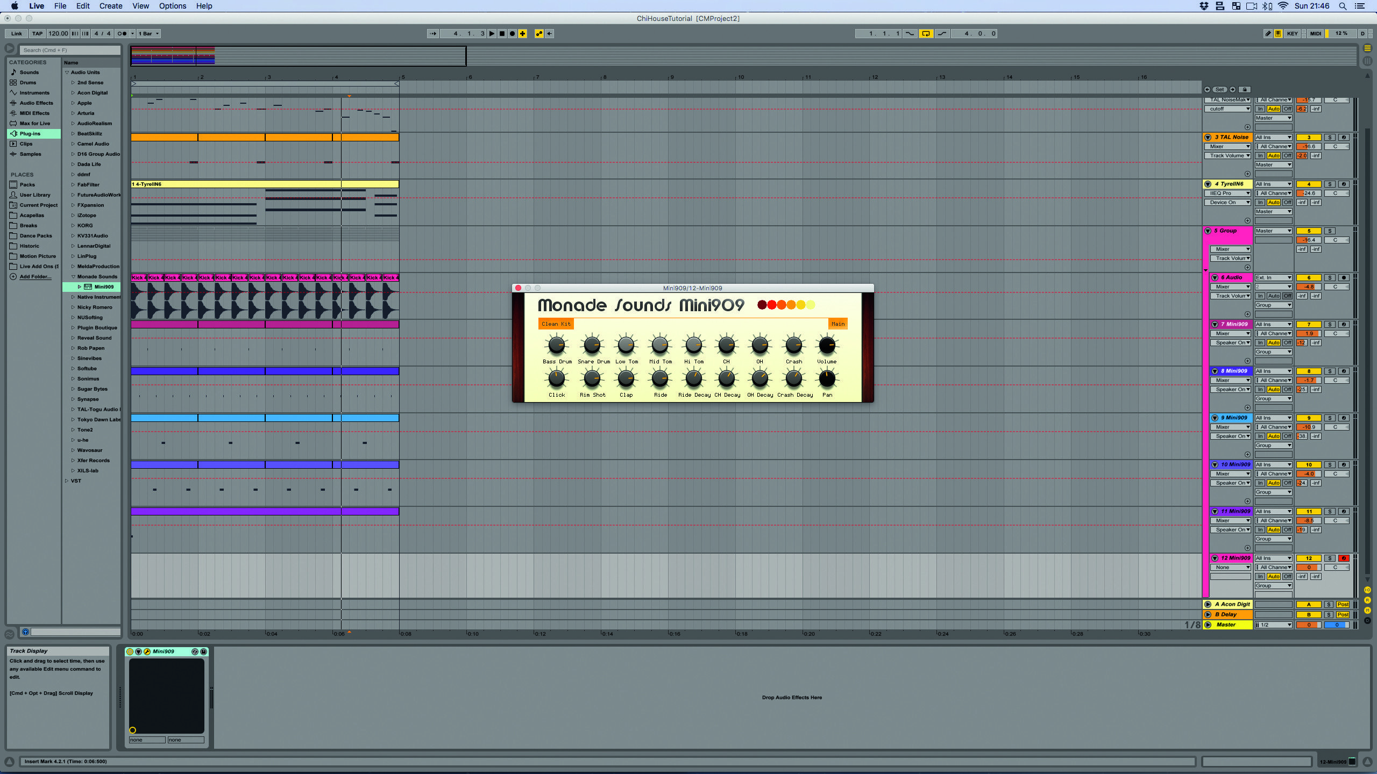Click the Link button
The image size is (1377, 774).
pos(17,33)
